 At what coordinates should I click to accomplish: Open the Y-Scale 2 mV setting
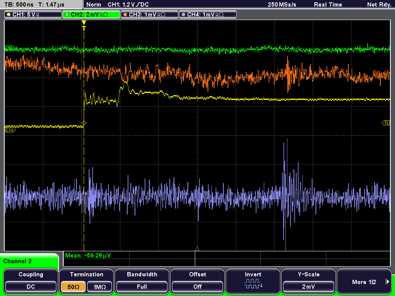(x=309, y=286)
